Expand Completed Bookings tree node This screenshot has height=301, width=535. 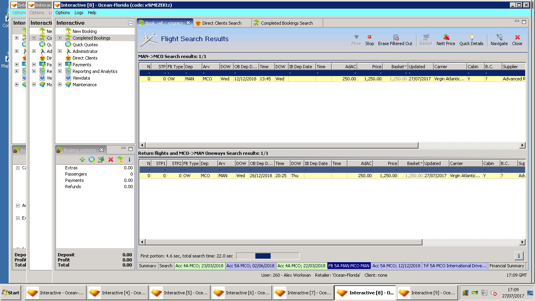[x=60, y=38]
